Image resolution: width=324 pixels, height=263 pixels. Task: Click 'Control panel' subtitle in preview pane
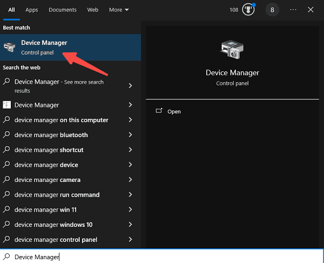[232, 83]
